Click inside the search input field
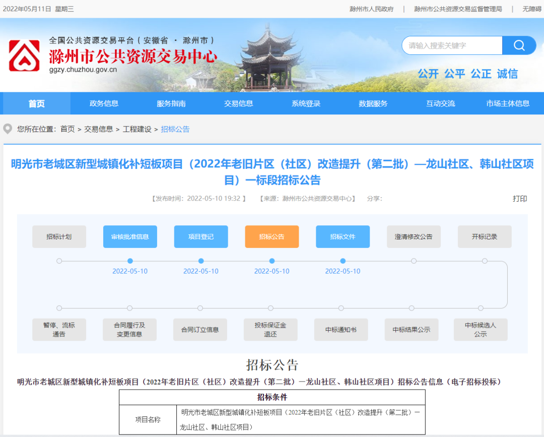 point(451,45)
